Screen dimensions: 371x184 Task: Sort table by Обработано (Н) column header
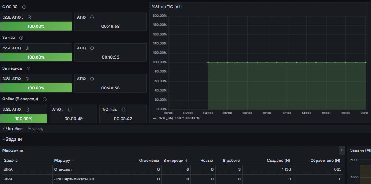[325, 161]
